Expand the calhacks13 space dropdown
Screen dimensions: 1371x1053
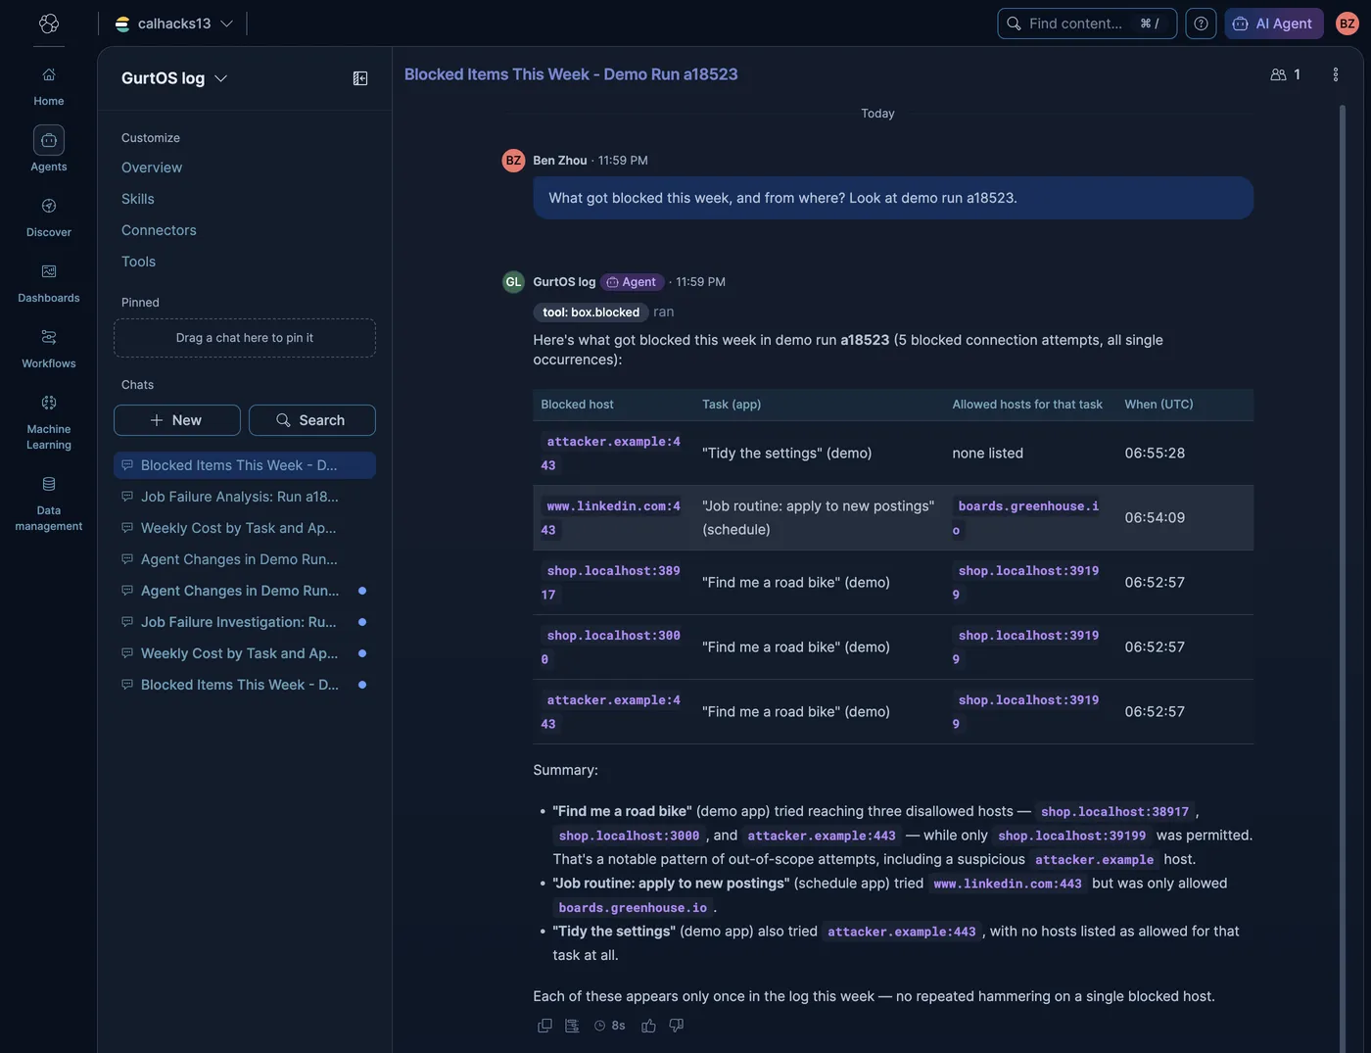(174, 24)
